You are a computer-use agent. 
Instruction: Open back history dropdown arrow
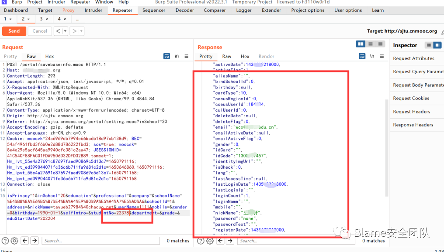[65, 31]
